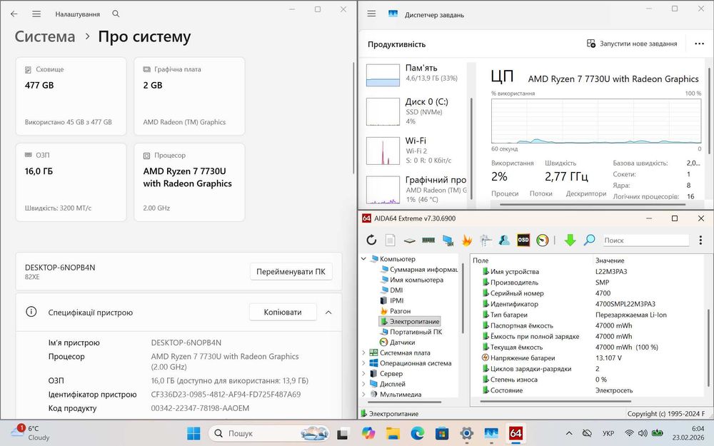Click the RAM module benchmark icon in AIDA64

(x=428, y=240)
